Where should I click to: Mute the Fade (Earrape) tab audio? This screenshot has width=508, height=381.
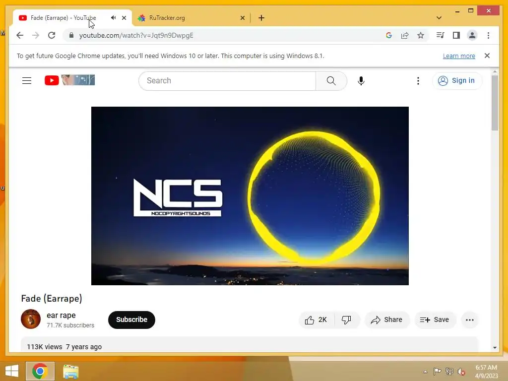click(x=113, y=18)
